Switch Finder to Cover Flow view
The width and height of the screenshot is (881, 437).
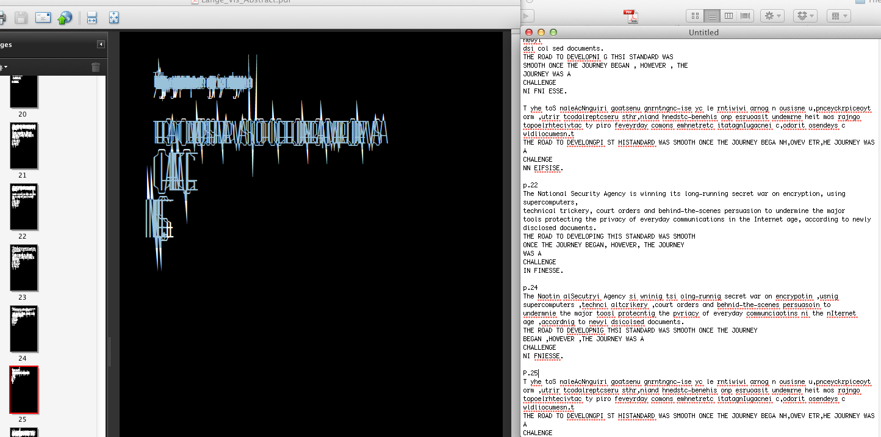pyautogui.click(x=745, y=16)
